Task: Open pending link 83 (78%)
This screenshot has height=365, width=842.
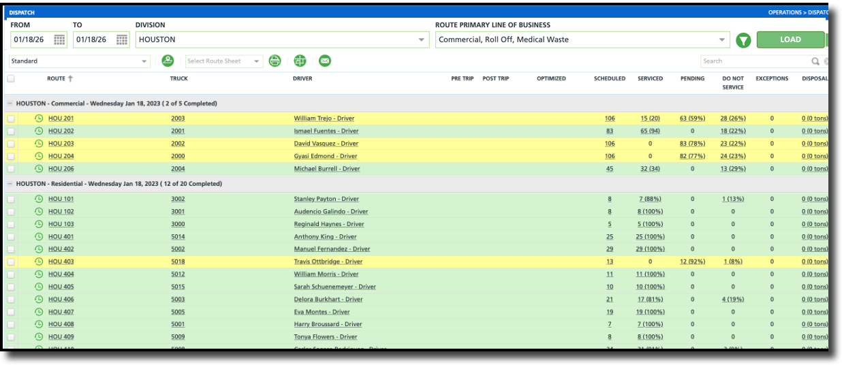Action: click(x=692, y=144)
